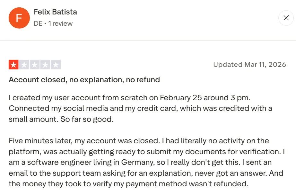Click the second gray rating star
296x195 pixels.
click(x=24, y=65)
